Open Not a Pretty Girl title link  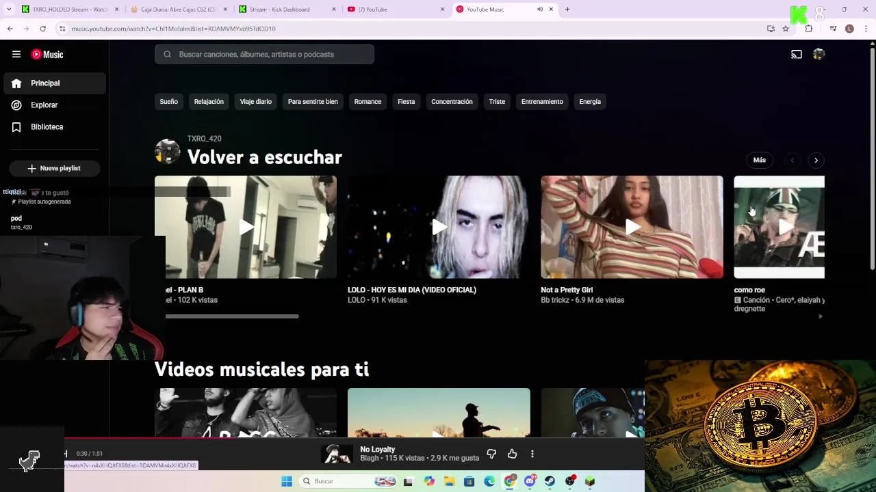[x=567, y=290]
